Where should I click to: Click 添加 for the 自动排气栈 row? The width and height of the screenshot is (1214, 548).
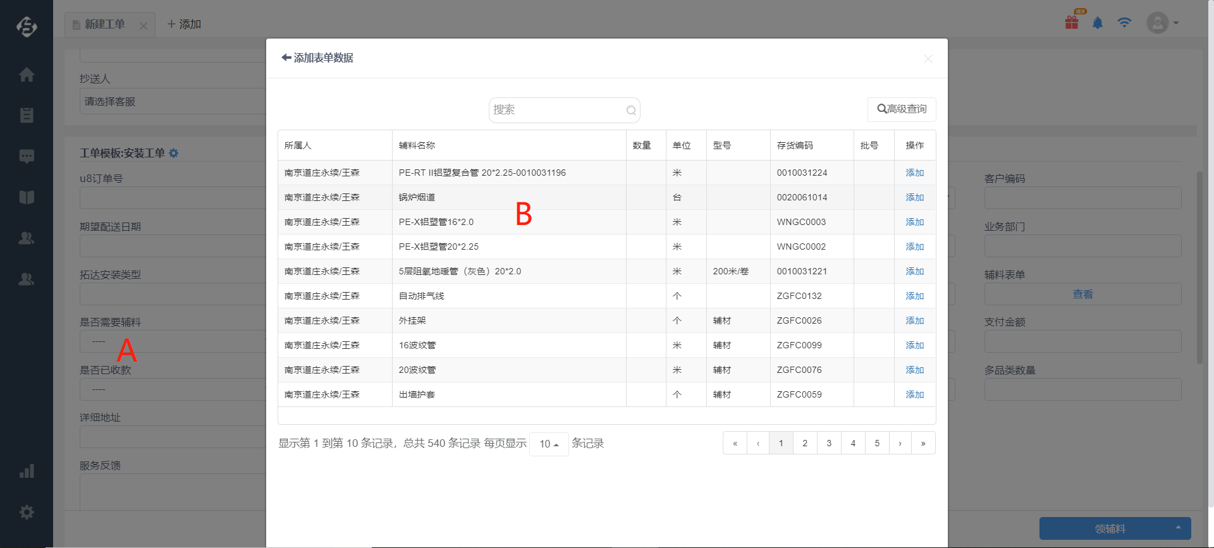[914, 296]
